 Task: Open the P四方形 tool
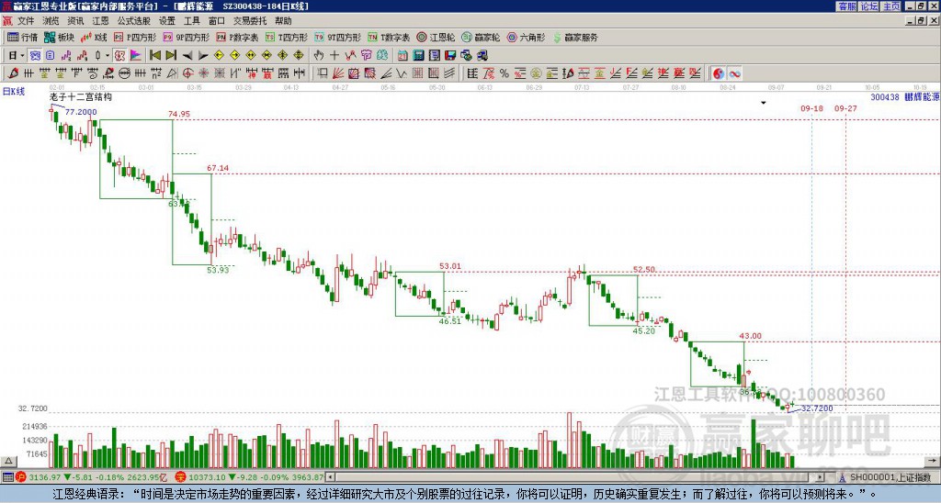135,37
